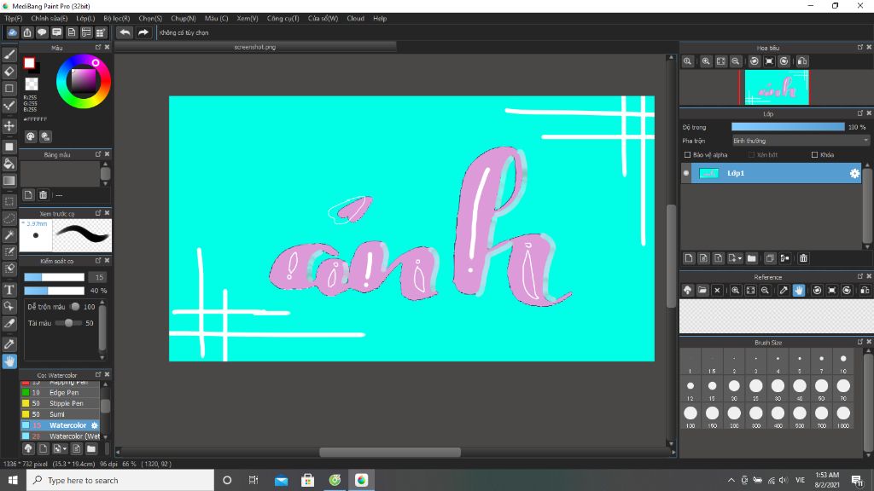Add a new layer in Lớp panel
874x491 pixels.
click(689, 258)
